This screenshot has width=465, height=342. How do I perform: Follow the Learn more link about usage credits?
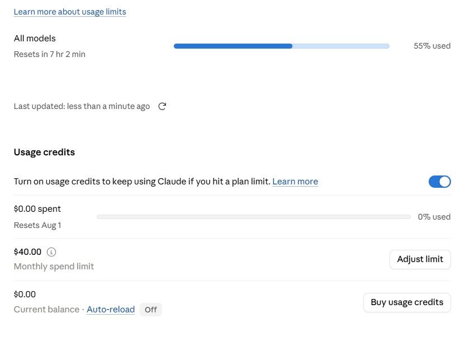295,181
